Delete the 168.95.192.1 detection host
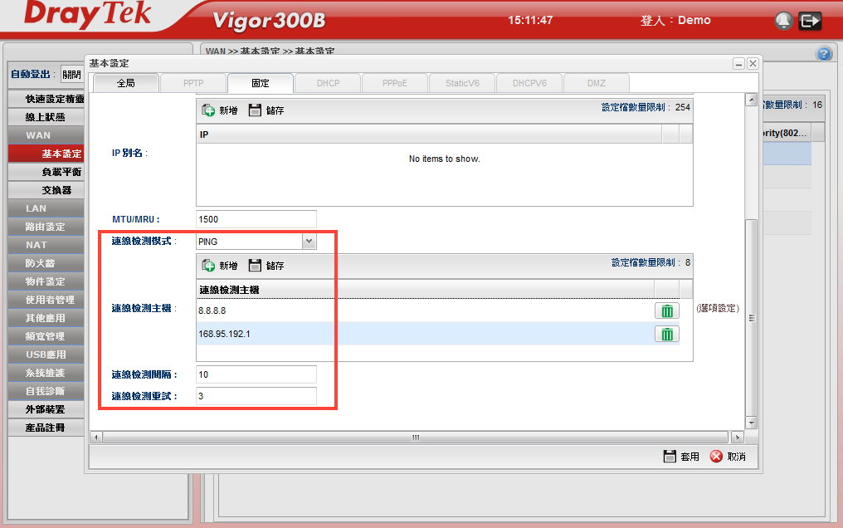This screenshot has width=843, height=528. point(666,334)
